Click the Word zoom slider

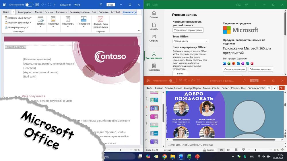(x=120, y=150)
